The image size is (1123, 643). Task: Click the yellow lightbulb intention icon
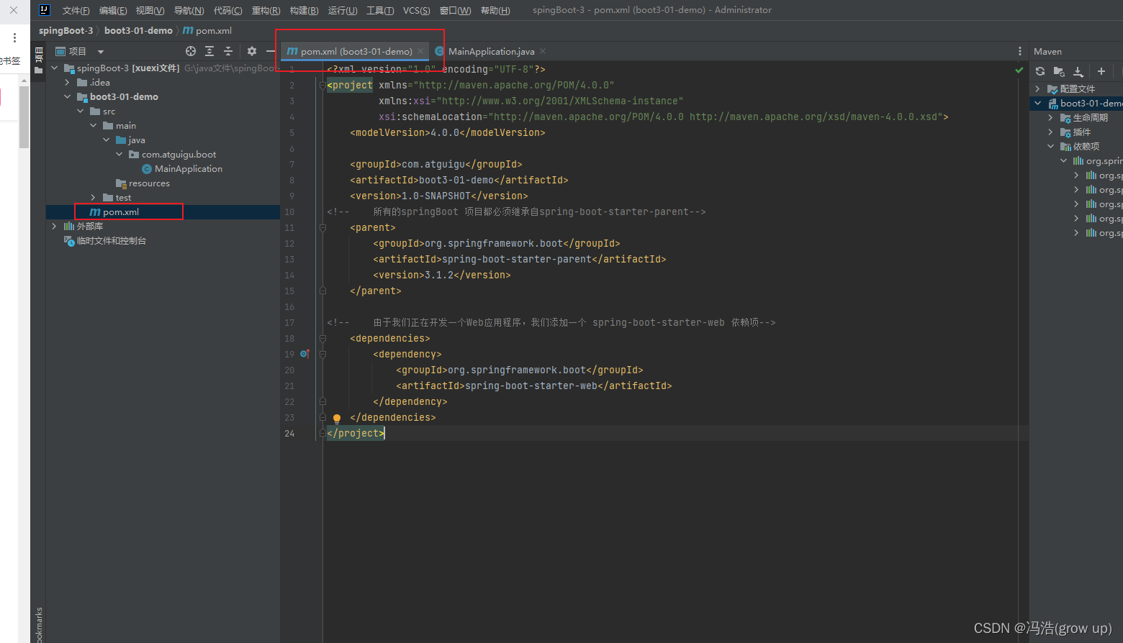click(336, 418)
